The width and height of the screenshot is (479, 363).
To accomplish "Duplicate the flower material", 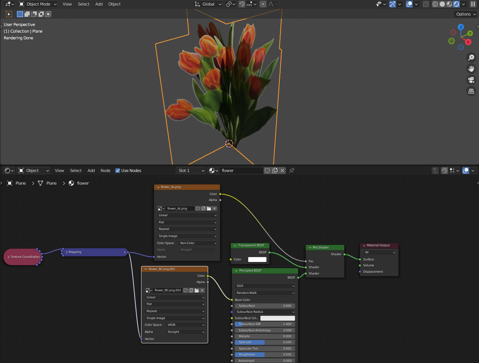I will click(x=275, y=171).
